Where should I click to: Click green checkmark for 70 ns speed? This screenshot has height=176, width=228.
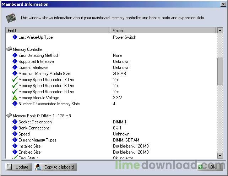pyautogui.click(x=15, y=80)
